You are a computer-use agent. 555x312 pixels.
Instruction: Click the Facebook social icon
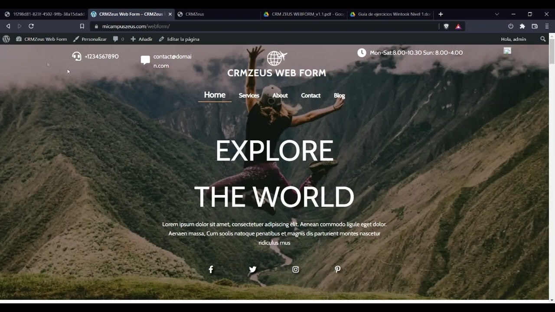[x=211, y=270]
